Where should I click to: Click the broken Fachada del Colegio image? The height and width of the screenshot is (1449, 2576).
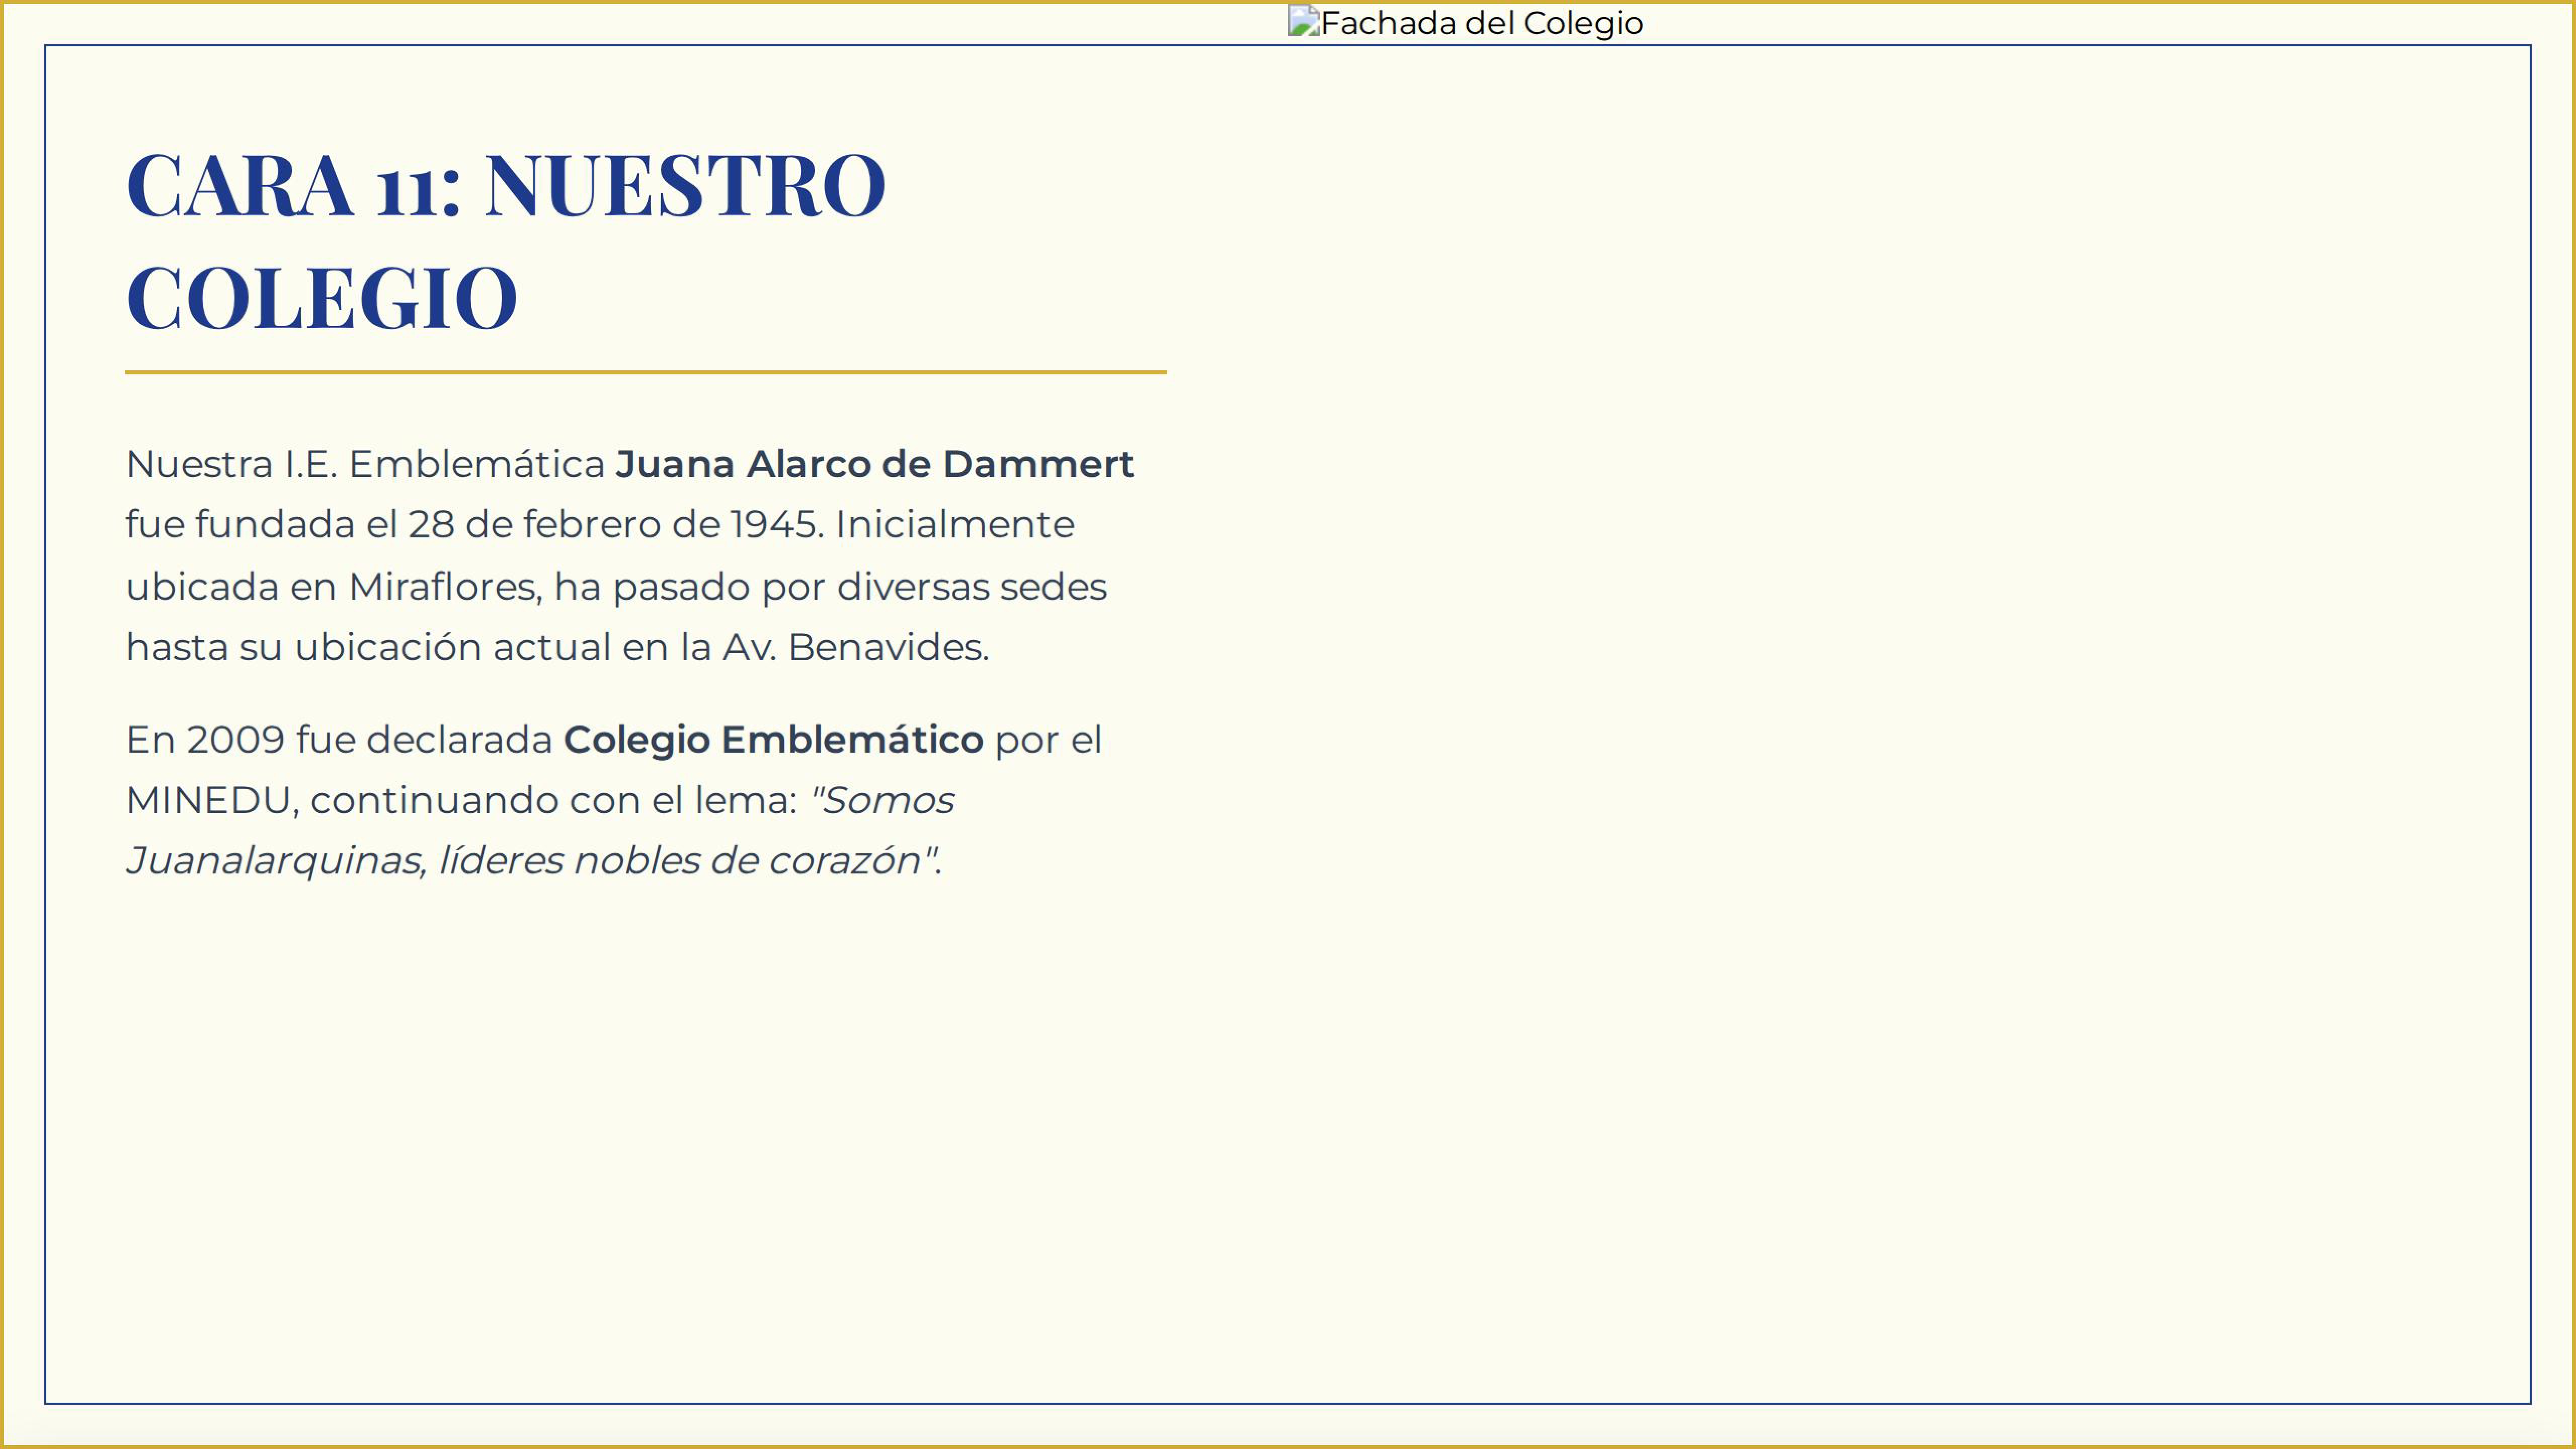pyautogui.click(x=1465, y=22)
